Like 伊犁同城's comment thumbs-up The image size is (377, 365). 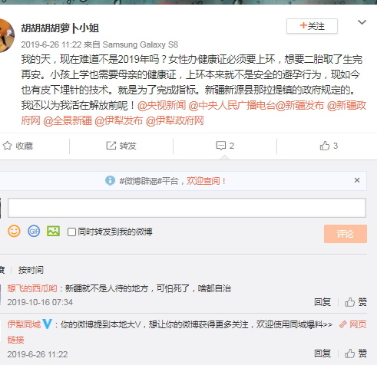click(349, 353)
